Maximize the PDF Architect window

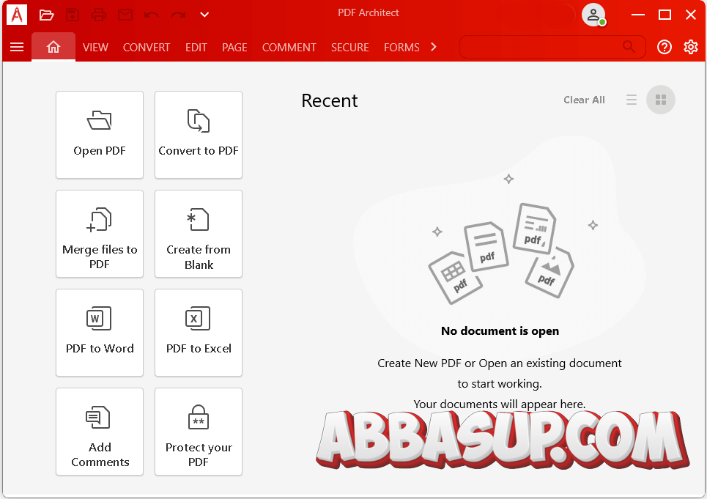click(x=665, y=15)
